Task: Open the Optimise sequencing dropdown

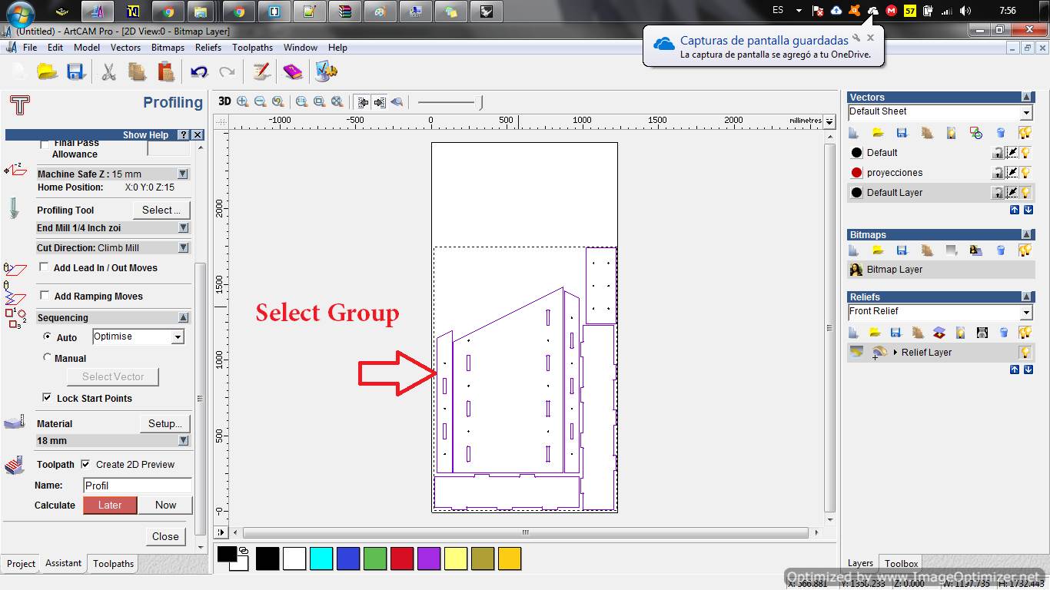Action: [178, 337]
